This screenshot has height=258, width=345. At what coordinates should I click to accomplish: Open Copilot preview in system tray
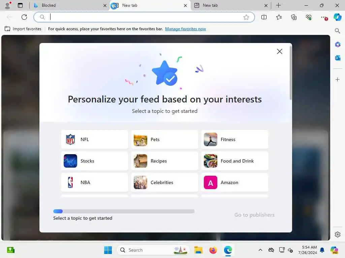point(334,250)
